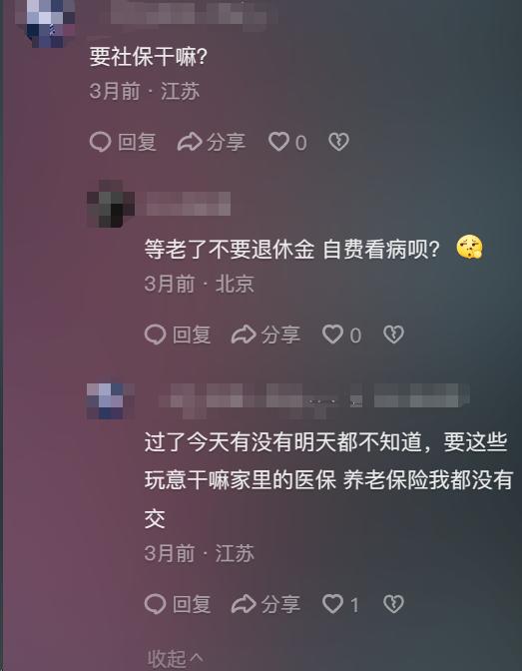Tap broken heart on Beijing user's comment
This screenshot has width=522, height=671.
(393, 335)
